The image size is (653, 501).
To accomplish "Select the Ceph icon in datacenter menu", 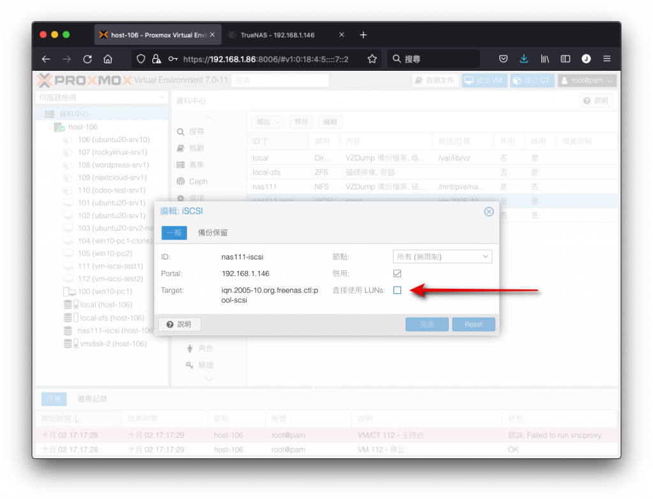I will (x=180, y=182).
